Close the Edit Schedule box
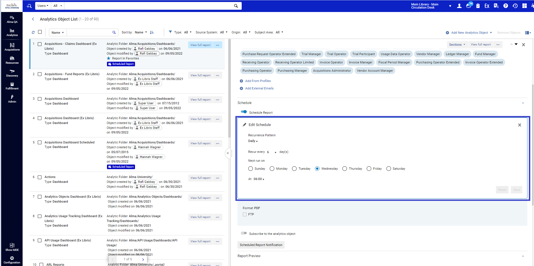 pyautogui.click(x=520, y=125)
